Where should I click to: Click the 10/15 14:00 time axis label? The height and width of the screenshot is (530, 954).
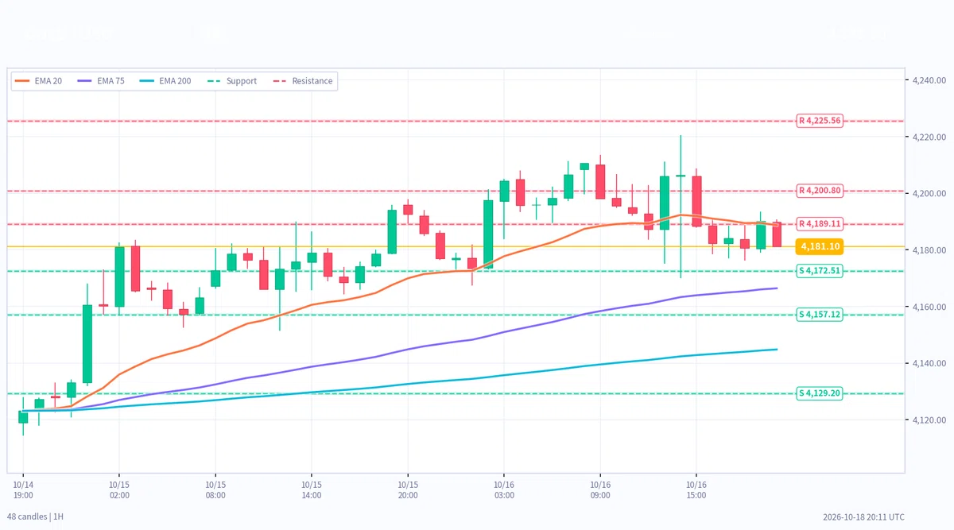point(312,489)
